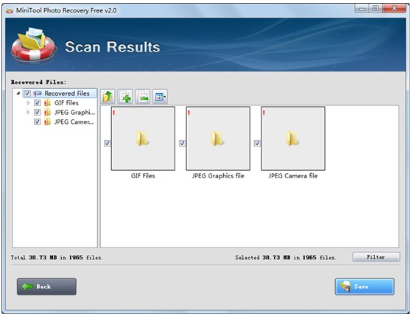Open the view mode dropdown icon
Screen dimensions: 411x316
160,96
